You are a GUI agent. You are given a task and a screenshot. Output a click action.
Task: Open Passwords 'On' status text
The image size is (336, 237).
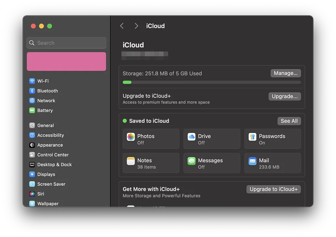point(262,143)
